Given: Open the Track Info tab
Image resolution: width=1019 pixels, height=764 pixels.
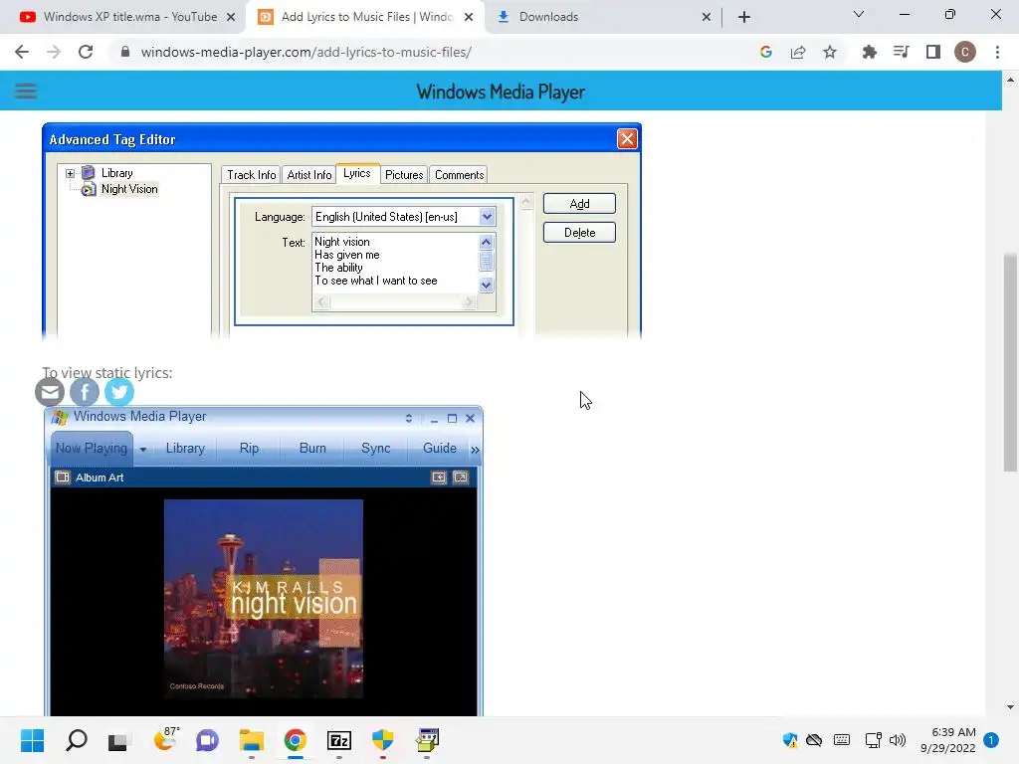Looking at the screenshot, I should click(x=252, y=175).
